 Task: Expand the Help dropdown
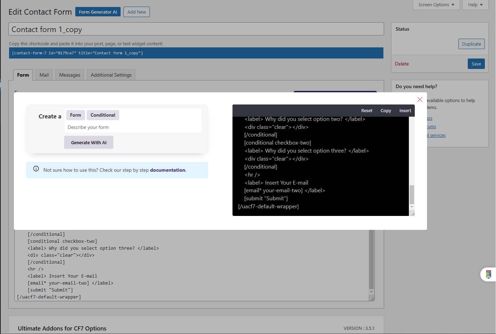[475, 5]
